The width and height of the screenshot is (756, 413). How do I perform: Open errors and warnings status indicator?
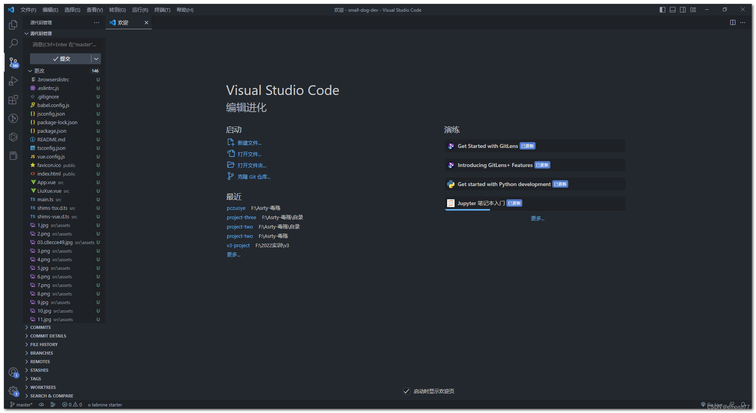coord(72,405)
